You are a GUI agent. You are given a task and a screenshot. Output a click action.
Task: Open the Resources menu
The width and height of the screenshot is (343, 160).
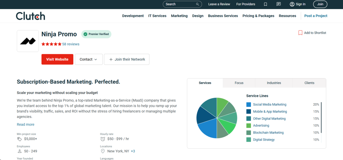point(287,16)
